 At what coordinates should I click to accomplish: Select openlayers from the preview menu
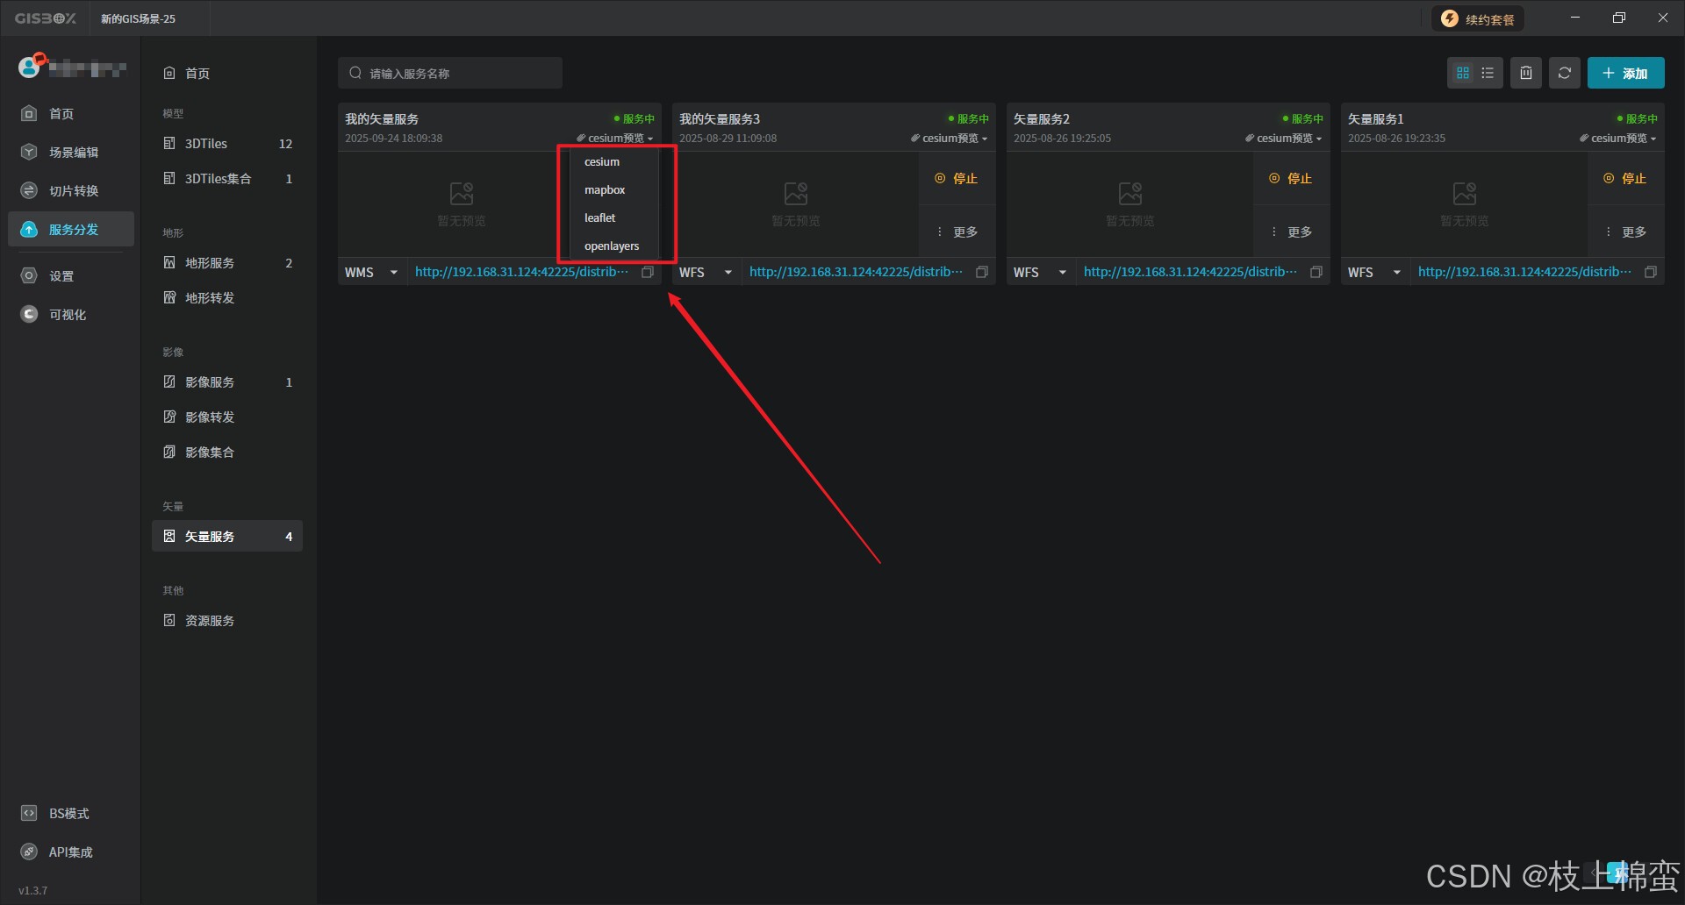coord(611,246)
